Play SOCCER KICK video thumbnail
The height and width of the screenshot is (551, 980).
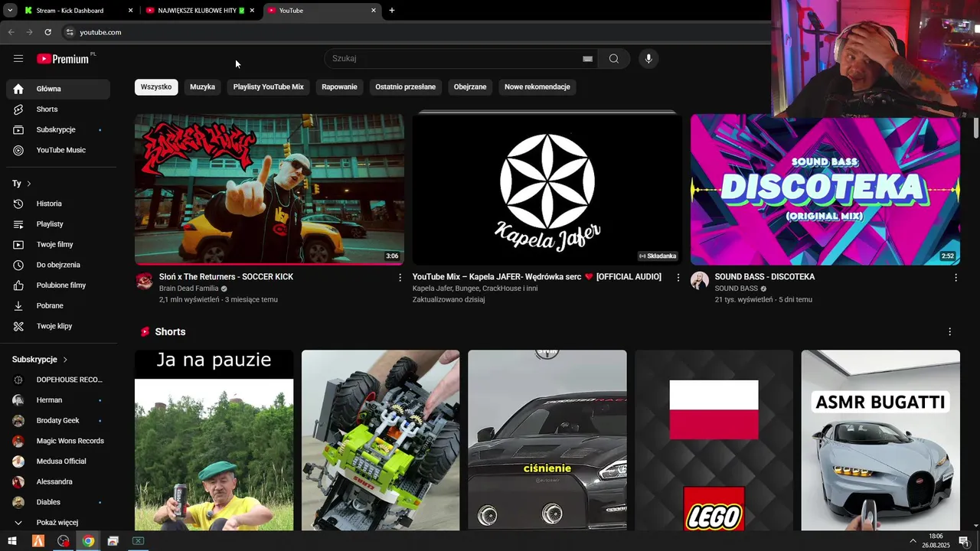click(269, 189)
